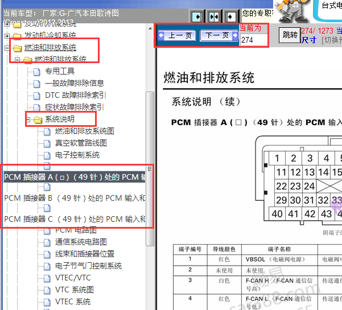Click page icon beside 电子节气门控制系统
Screen dimensions: 342x310
click(47, 266)
